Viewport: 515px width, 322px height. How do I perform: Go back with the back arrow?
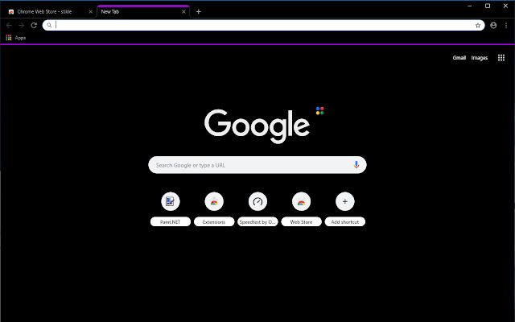9,25
